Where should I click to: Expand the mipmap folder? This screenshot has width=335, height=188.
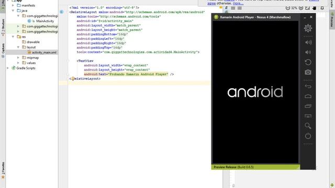(x=18, y=57)
